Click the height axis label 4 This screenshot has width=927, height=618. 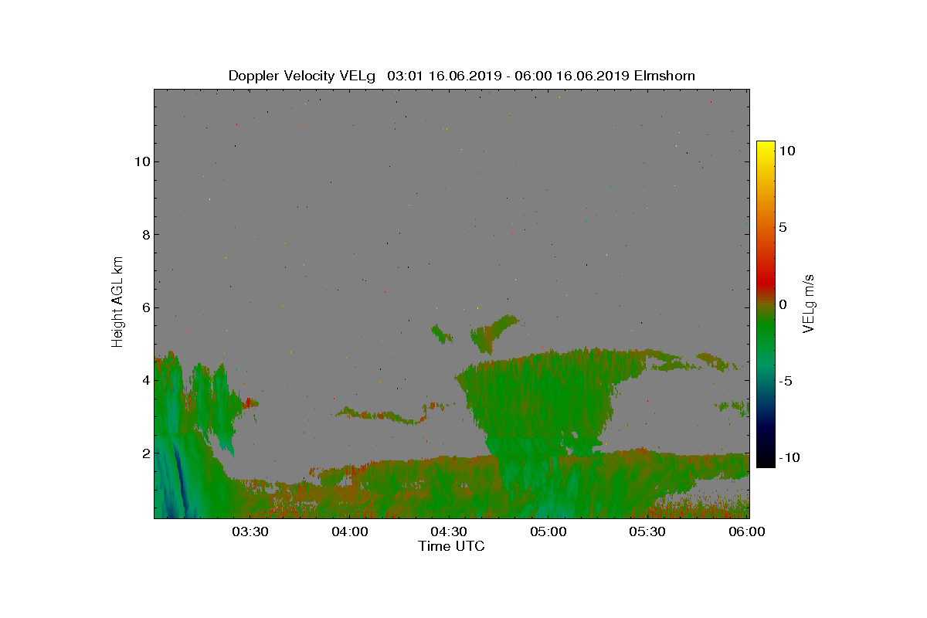pos(144,380)
